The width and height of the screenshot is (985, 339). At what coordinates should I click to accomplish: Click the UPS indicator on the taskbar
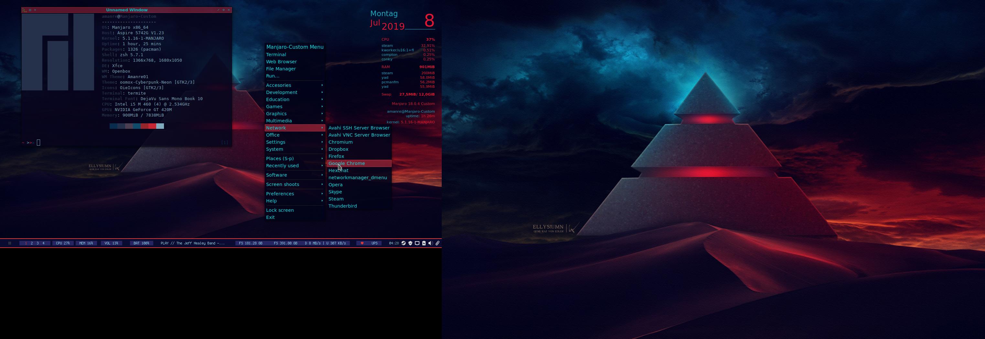pyautogui.click(x=374, y=243)
